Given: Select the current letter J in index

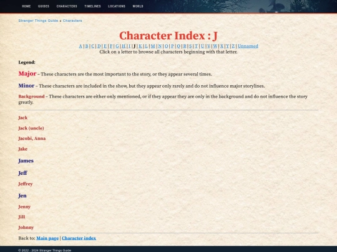Looking at the screenshot, I should [135, 46].
